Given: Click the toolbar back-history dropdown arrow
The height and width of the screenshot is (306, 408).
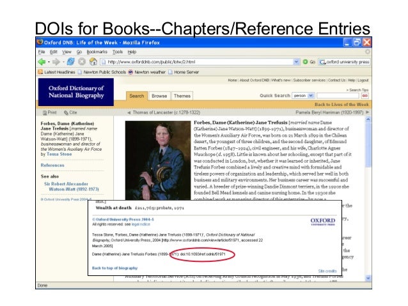Looking at the screenshot, I should 49,62.
